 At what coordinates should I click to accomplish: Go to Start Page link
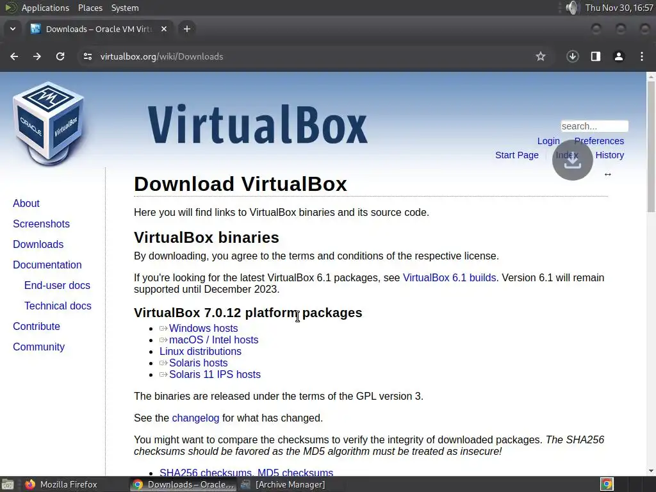517,155
